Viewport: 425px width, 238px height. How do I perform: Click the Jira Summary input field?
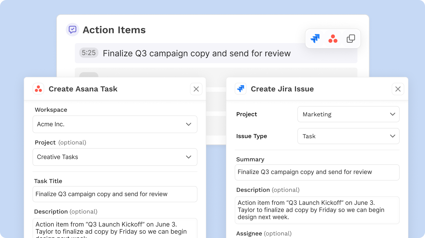[x=317, y=172]
